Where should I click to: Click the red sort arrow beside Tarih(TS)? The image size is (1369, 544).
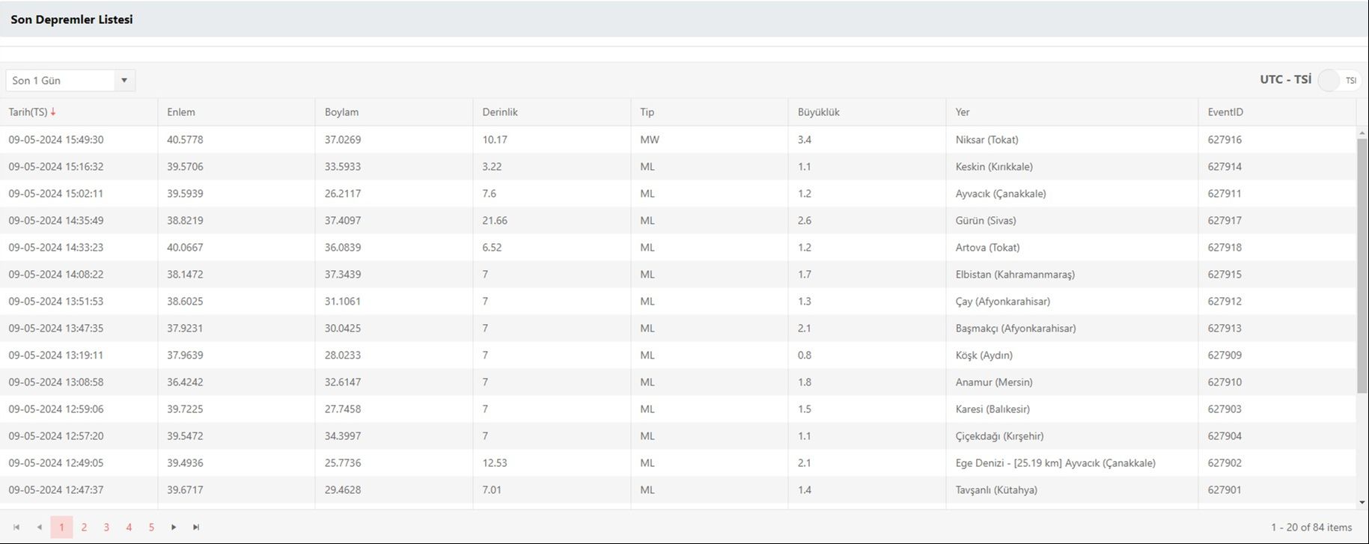[x=53, y=112]
